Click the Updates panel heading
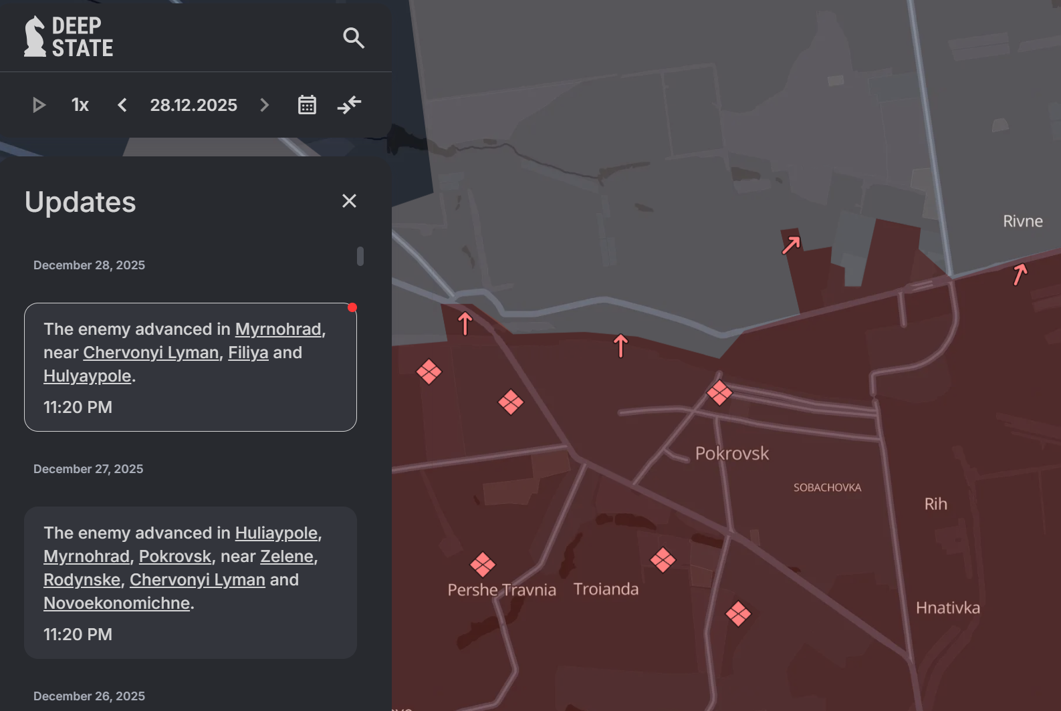 (x=80, y=202)
